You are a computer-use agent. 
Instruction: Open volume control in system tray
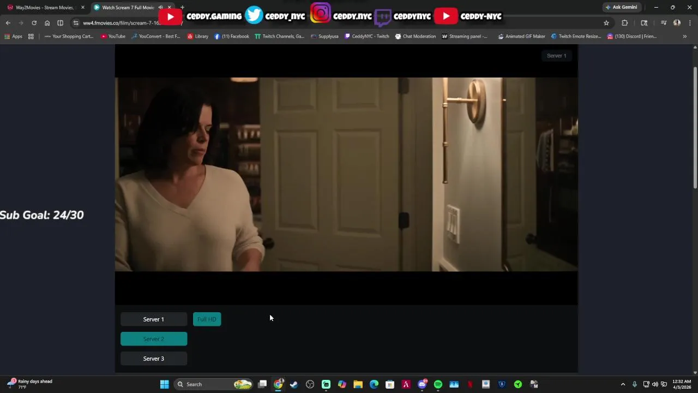click(x=655, y=384)
